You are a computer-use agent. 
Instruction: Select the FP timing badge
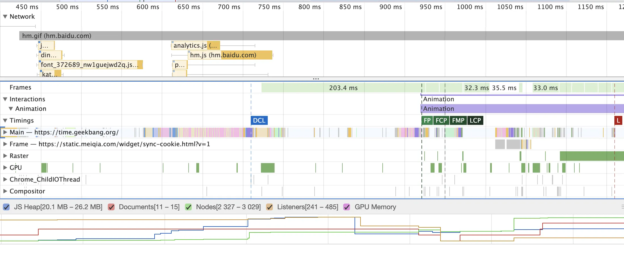click(427, 120)
